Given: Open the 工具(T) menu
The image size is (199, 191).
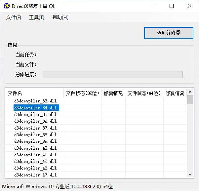Looking at the screenshot, I should (x=37, y=17).
